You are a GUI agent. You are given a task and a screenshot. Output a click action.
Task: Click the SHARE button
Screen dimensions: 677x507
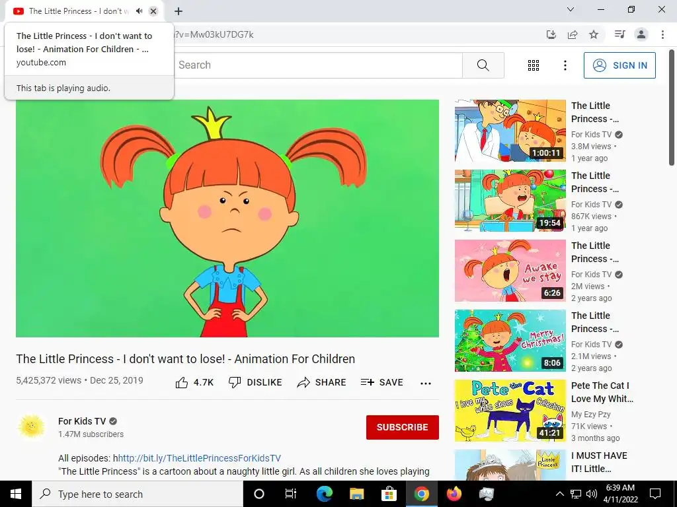click(x=321, y=382)
